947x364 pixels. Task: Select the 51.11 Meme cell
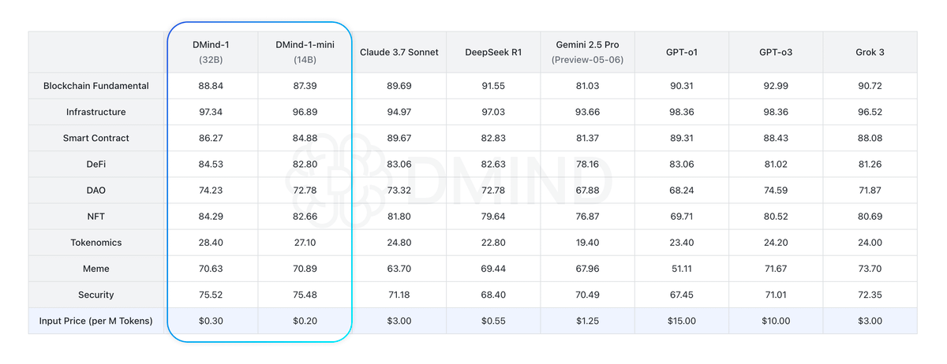click(681, 269)
